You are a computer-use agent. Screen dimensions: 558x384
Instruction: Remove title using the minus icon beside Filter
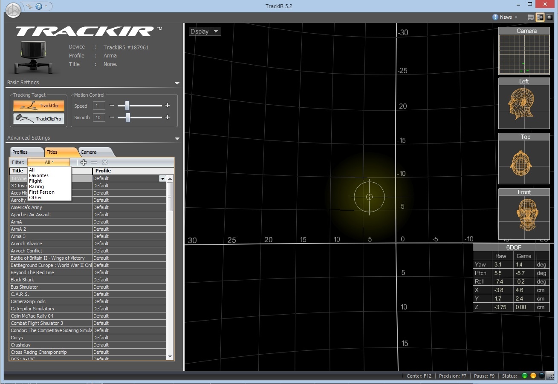(94, 162)
